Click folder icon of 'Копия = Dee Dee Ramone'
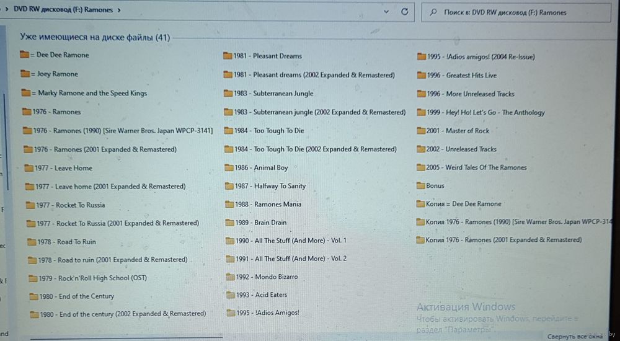This screenshot has height=341, width=620. (x=421, y=205)
